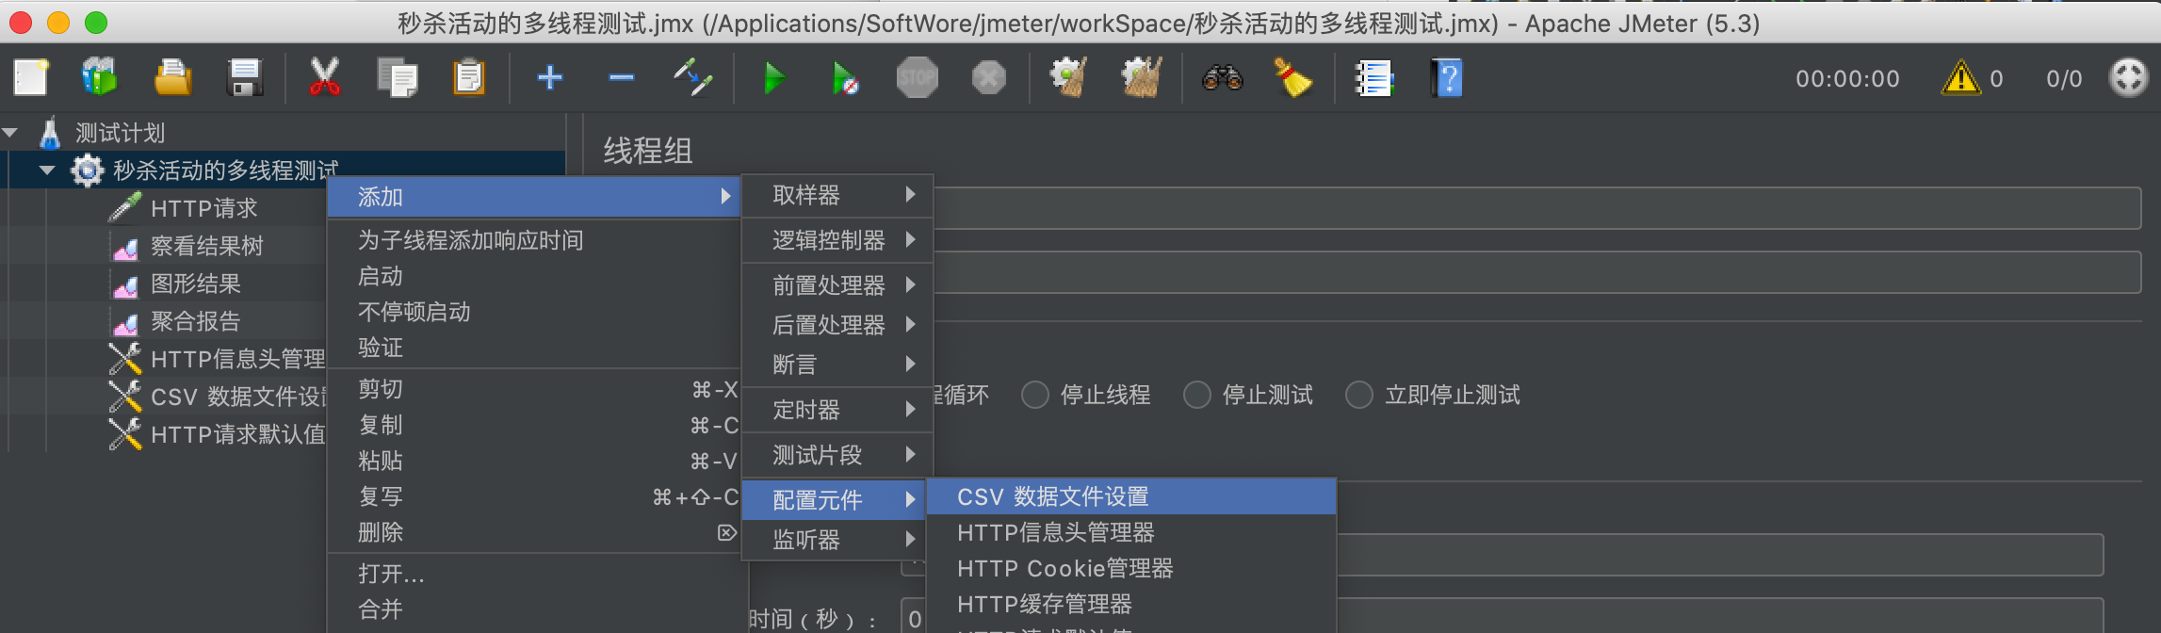Reset search with yellow broom icon

1293,77
